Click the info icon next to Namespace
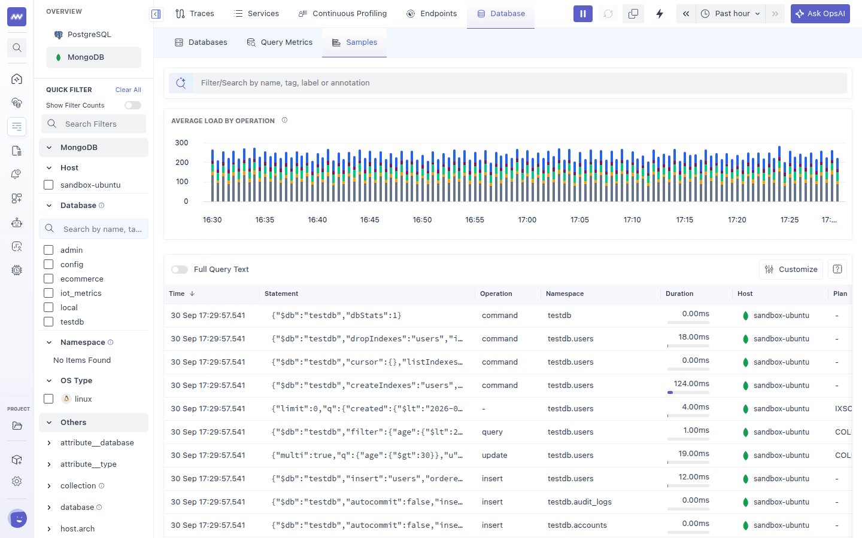This screenshot has height=538, width=862. (x=110, y=342)
